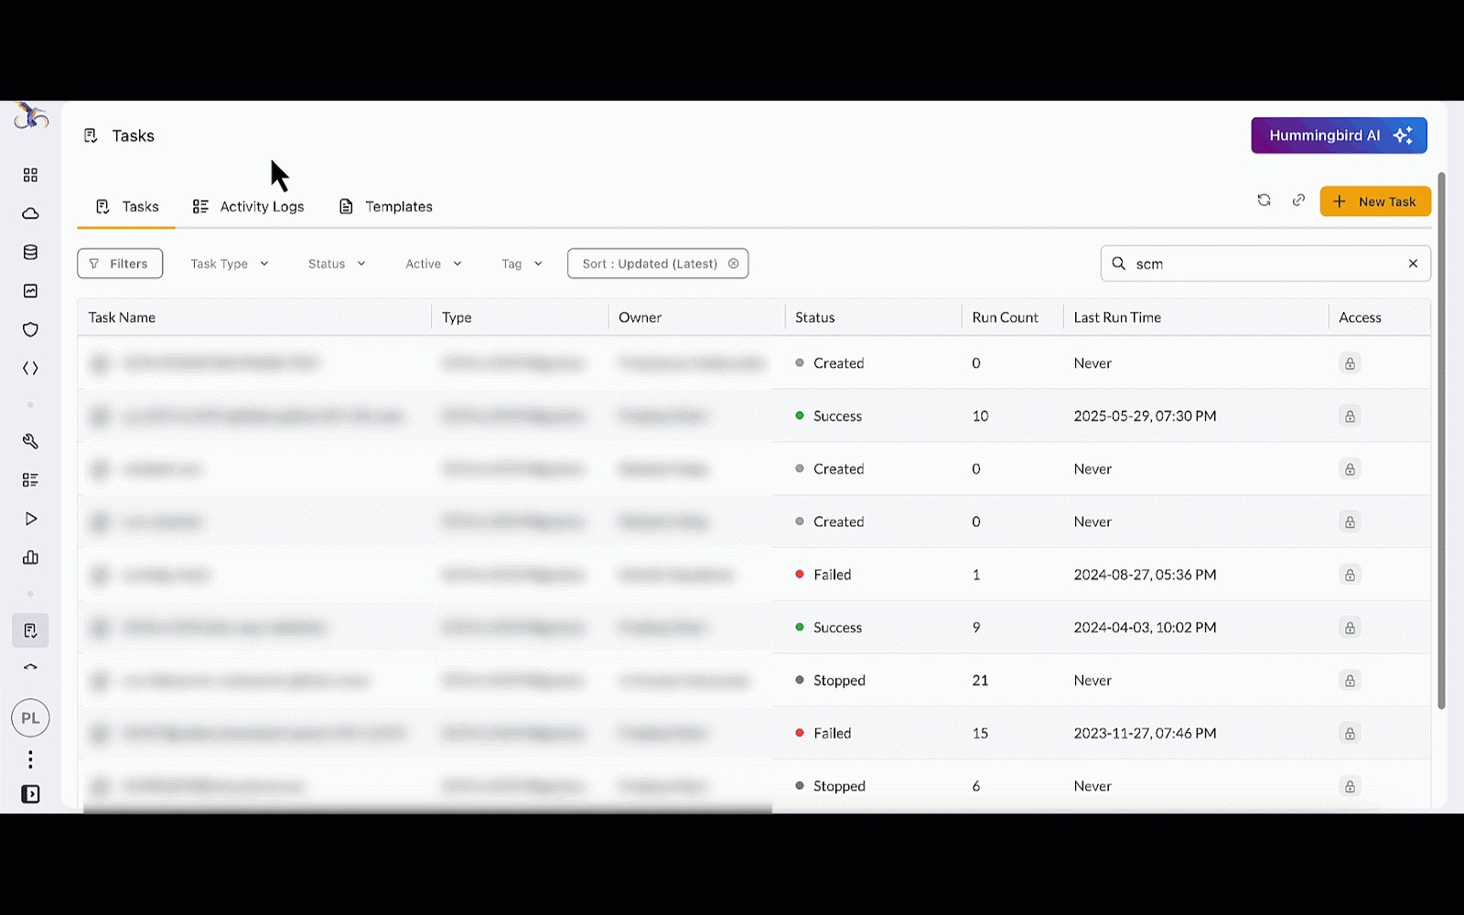
Task: Click the wrench tools icon in sidebar
Action: point(30,441)
